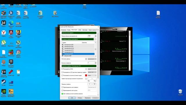Screen dimensions: 186x105
Task: Select the Recycle Bin icon
Action: pos(180,92)
